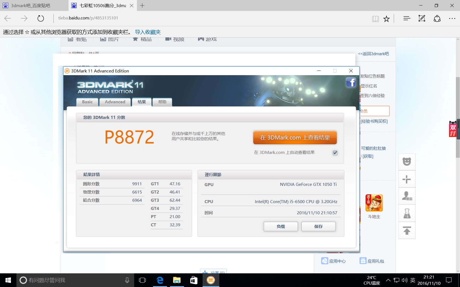
Task: Click the taskbar clock and date
Action: tap(429, 280)
